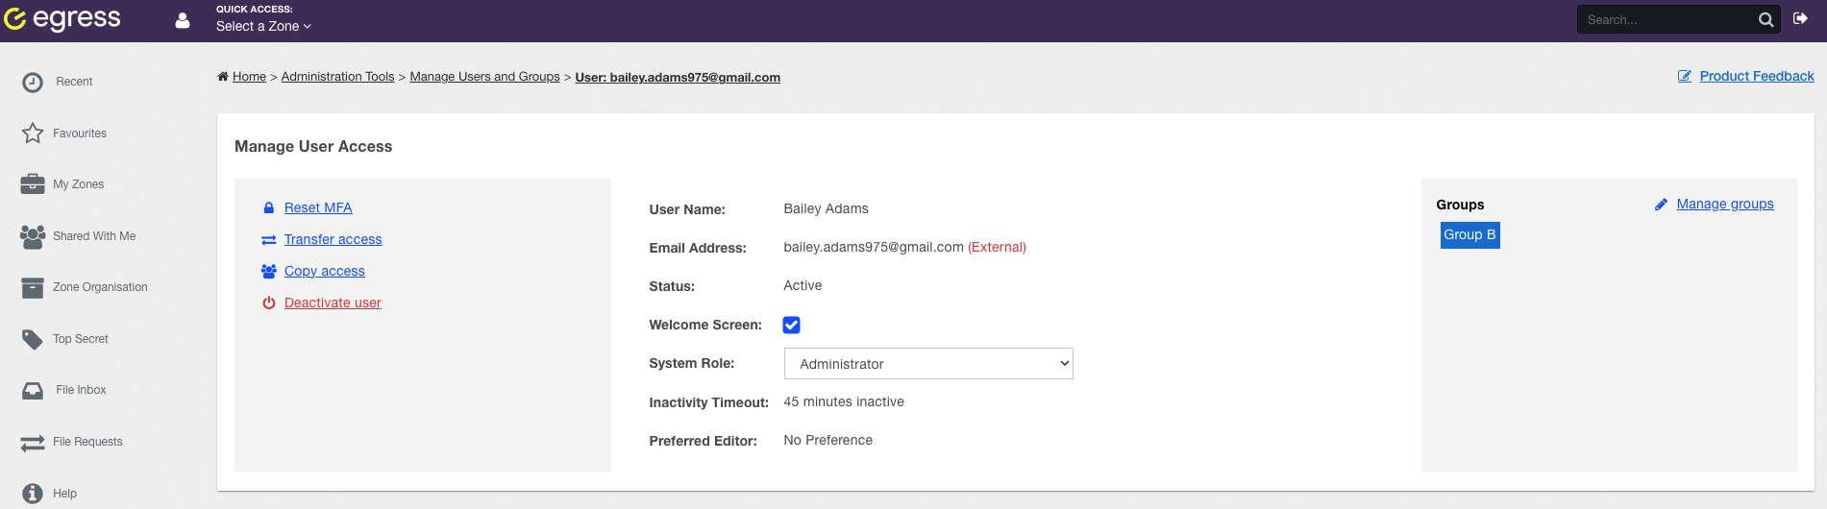The image size is (1827, 509).
Task: Click into the Search field
Action: [x=1667, y=19]
